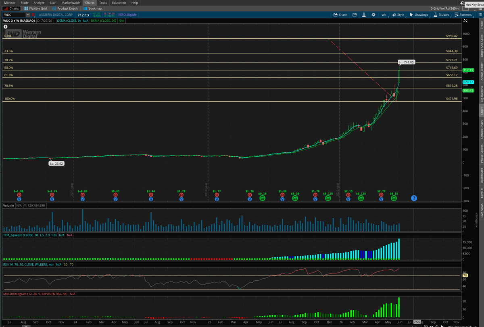The image size is (484, 327).
Task: Open the Monitor main tab
Action: coord(10,2)
